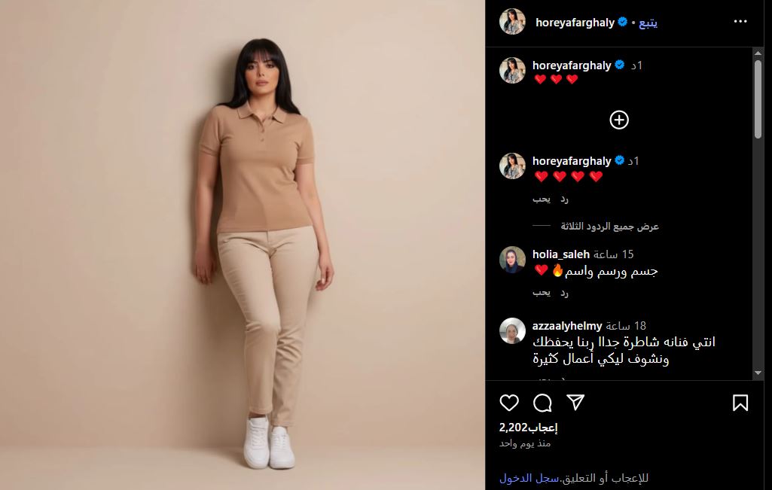Share post using paper plane icon

[575, 402]
